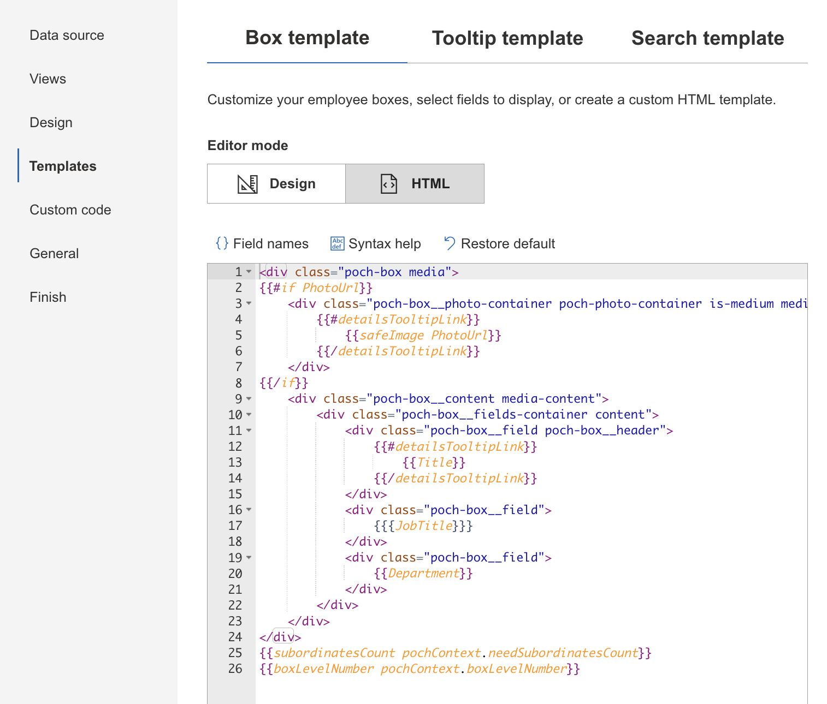Open Syntax help
The width and height of the screenshot is (827, 704).
tap(385, 243)
